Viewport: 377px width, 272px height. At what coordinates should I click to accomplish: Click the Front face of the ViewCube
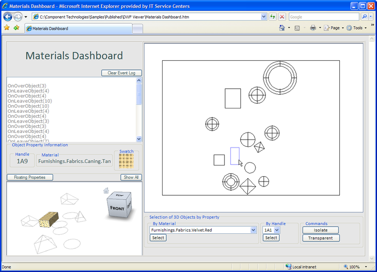(117, 208)
